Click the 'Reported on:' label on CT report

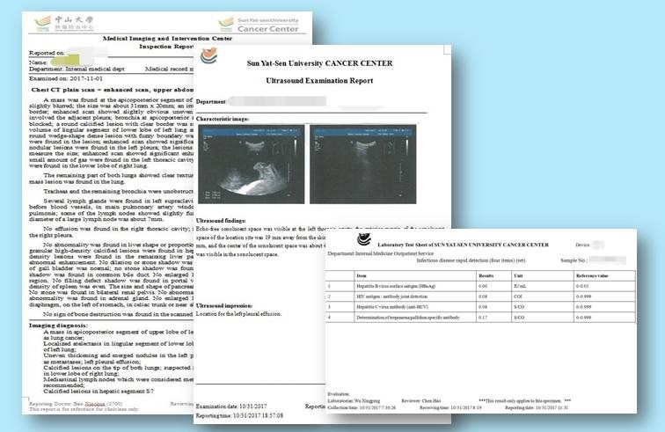[x=47, y=53]
